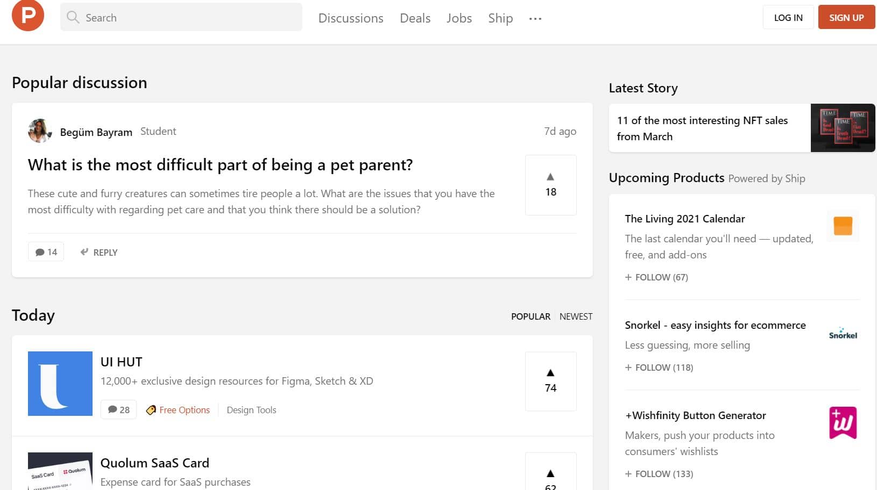The image size is (877, 490).
Task: Click the 'Student' label
Action: coord(158,131)
